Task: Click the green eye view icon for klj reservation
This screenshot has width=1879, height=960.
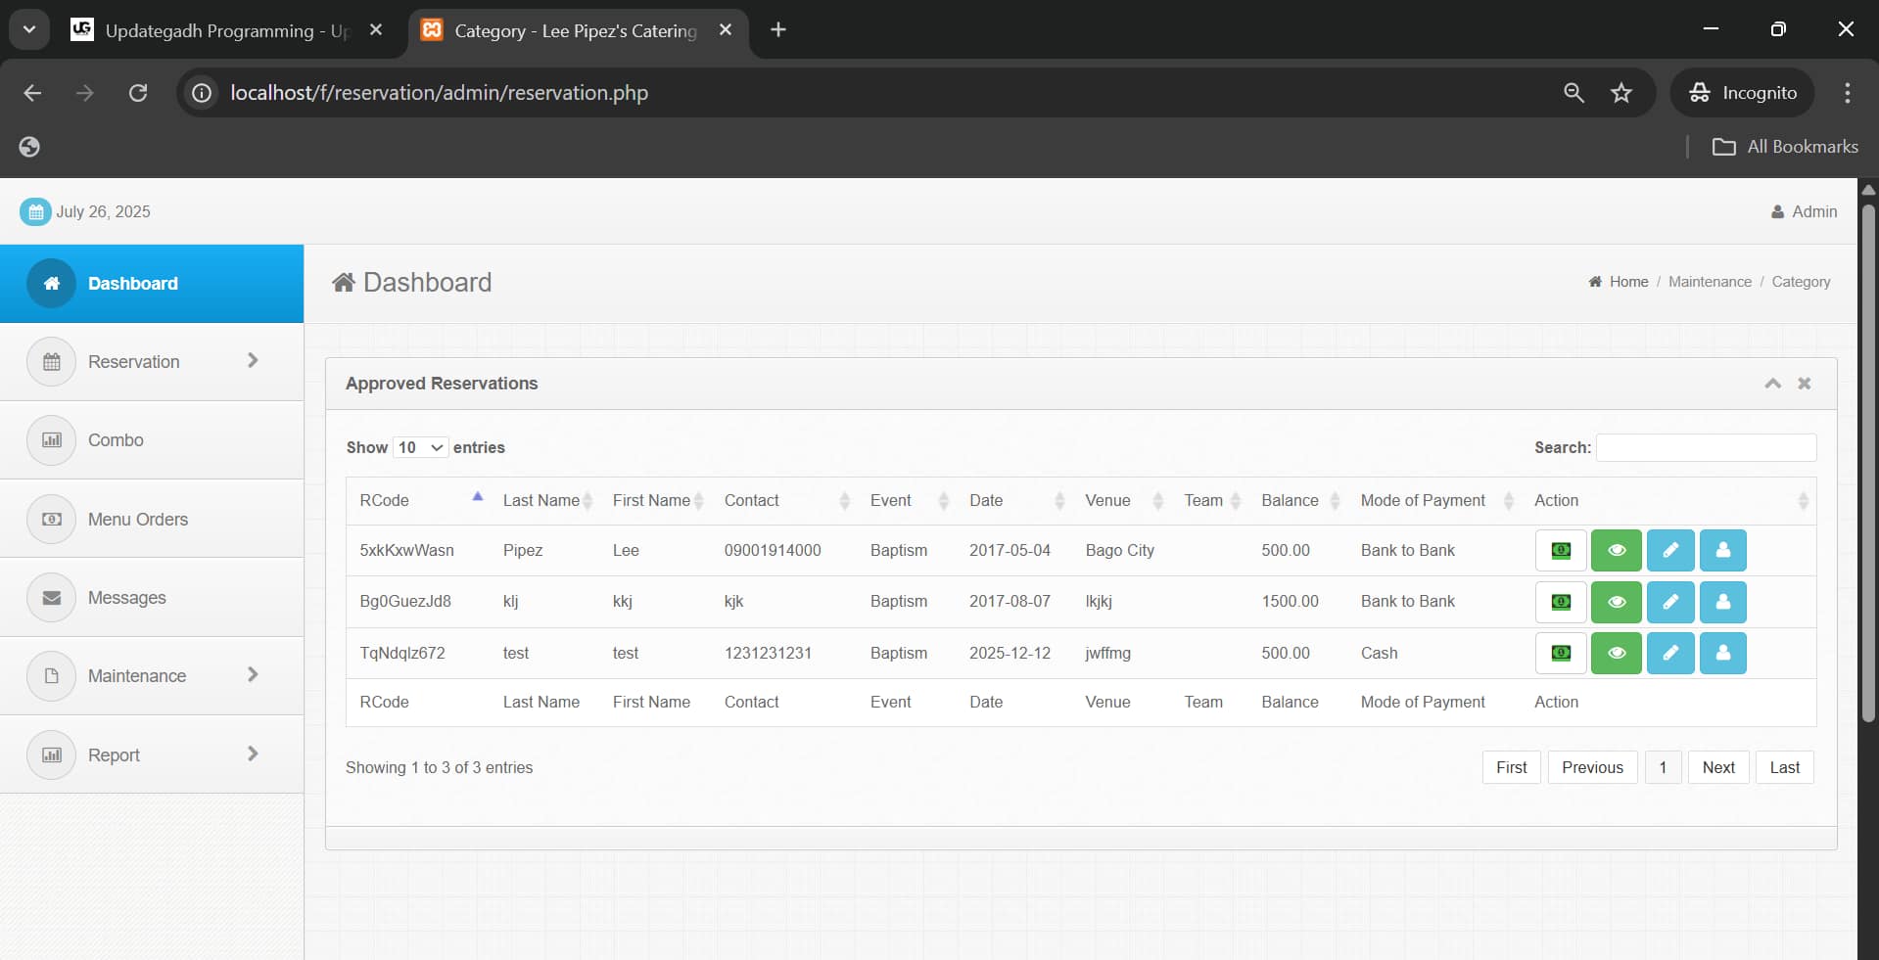Action: pos(1616,602)
